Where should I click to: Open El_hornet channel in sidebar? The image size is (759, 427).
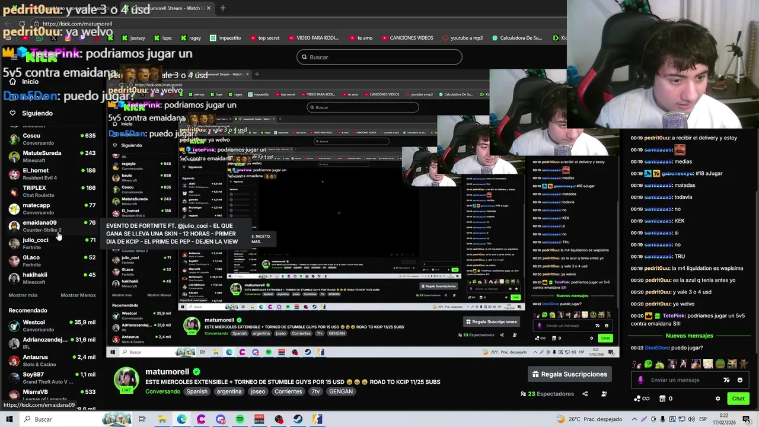[x=52, y=174]
